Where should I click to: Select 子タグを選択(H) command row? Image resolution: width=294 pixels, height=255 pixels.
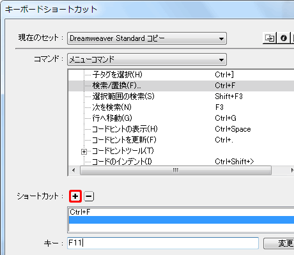pyautogui.click(x=181, y=75)
